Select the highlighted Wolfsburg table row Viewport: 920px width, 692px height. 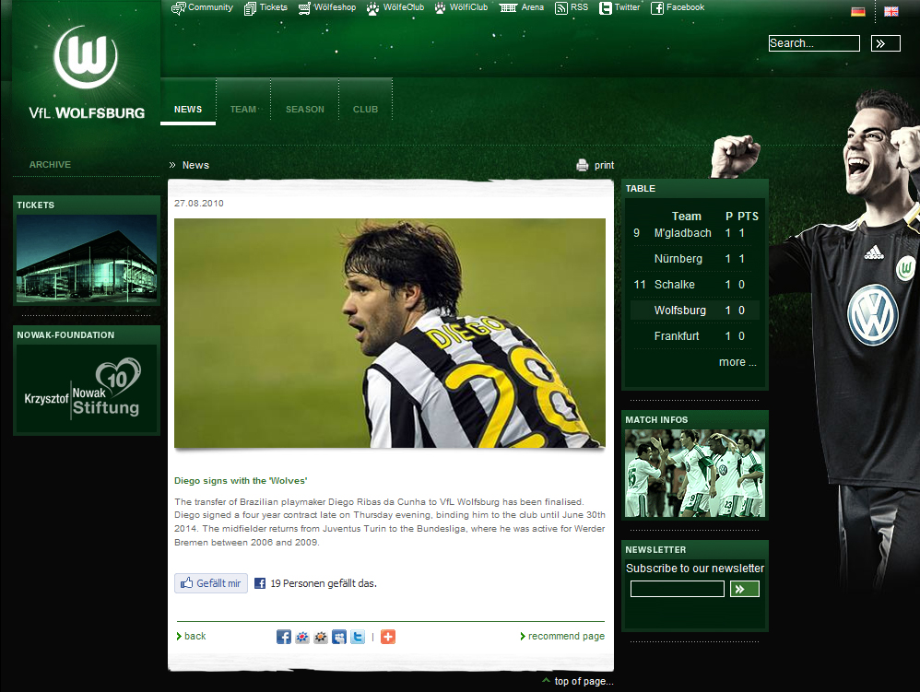point(695,311)
